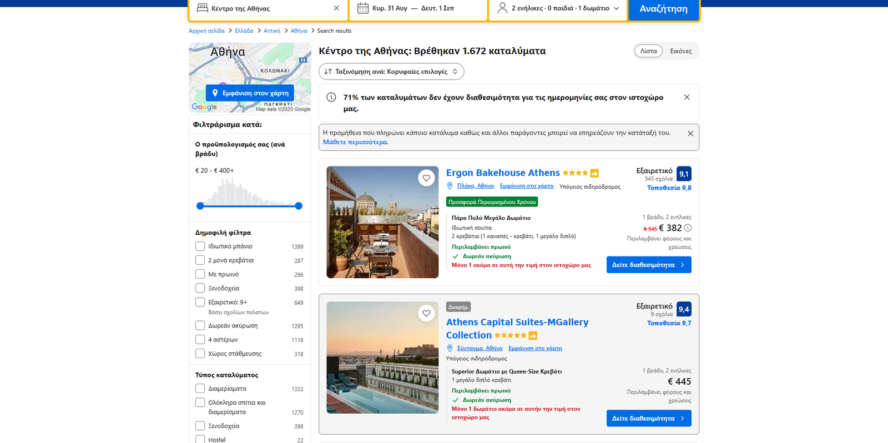Screen dimensions: 888x443
Task: Check Ιδιωτικό μπάνιο filter
Action: pos(200,246)
